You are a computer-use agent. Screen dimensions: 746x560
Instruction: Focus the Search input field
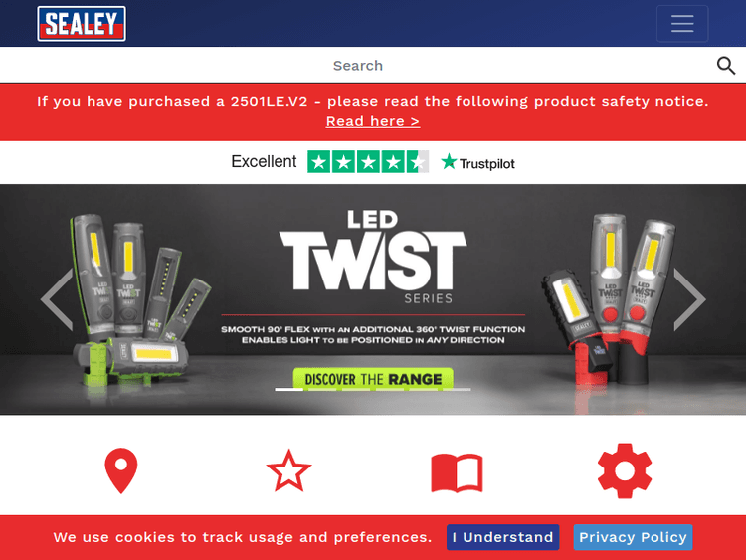358,66
